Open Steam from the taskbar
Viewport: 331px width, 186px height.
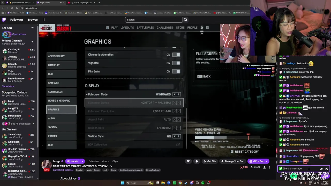tap(186, 183)
